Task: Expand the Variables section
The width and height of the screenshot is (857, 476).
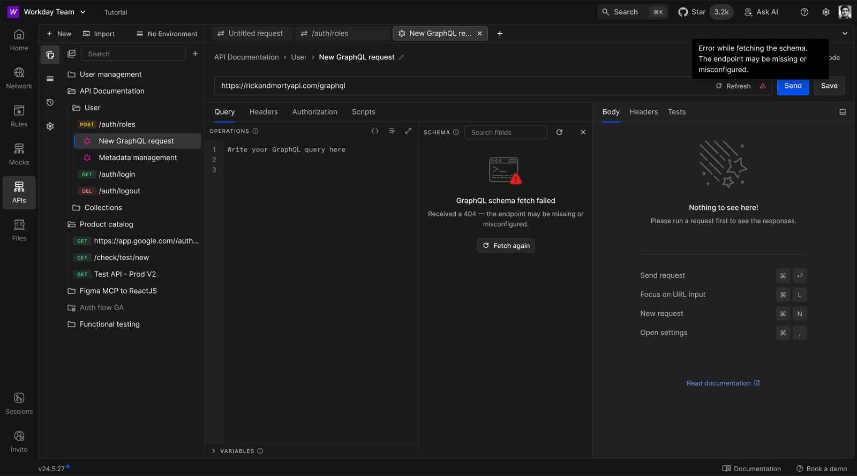Action: [x=237, y=451]
